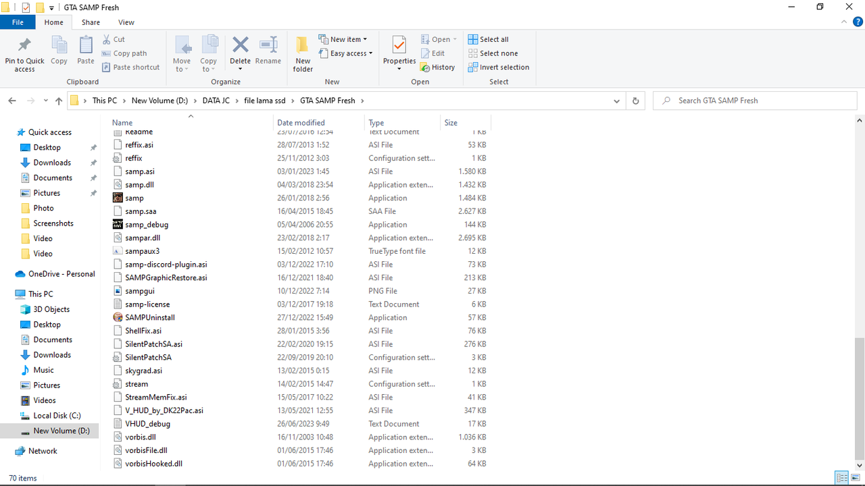Image resolution: width=865 pixels, height=486 pixels.
Task: Switch to the Home tab
Action: click(53, 22)
